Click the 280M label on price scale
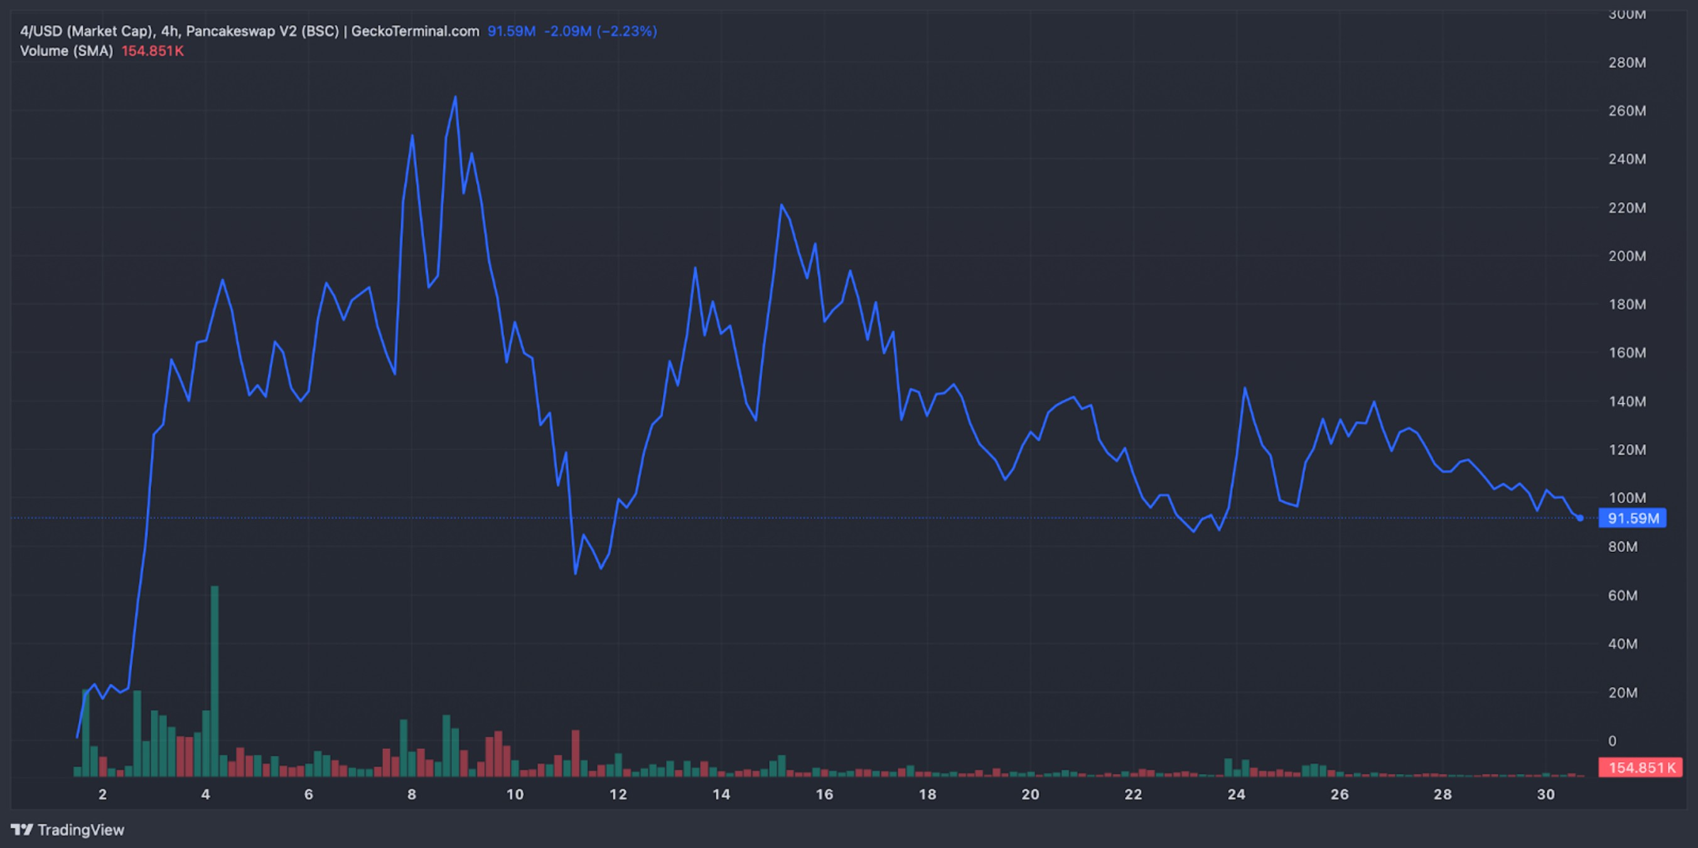The width and height of the screenshot is (1698, 848). coord(1626,63)
